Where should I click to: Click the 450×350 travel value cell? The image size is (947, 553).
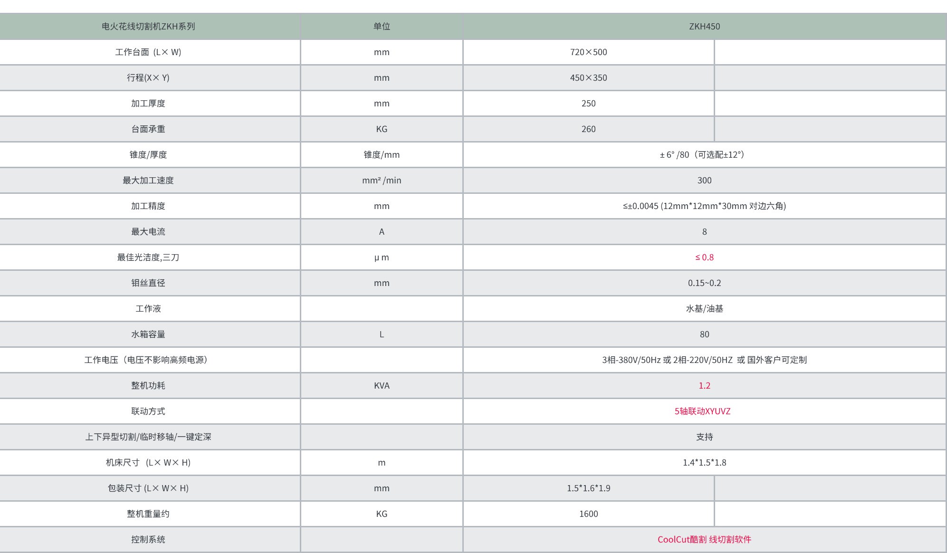588,78
